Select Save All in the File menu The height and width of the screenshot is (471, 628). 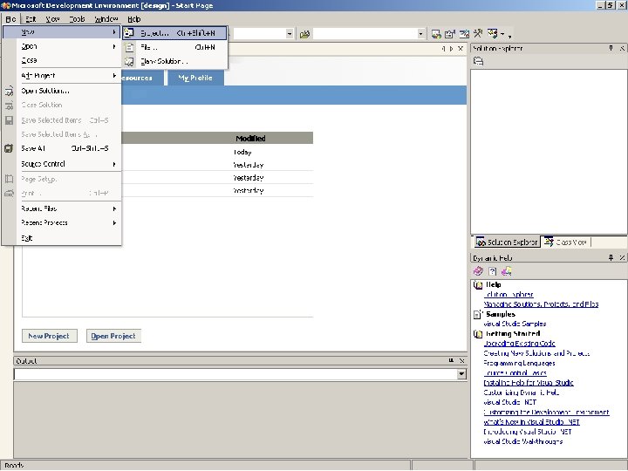pos(62,148)
